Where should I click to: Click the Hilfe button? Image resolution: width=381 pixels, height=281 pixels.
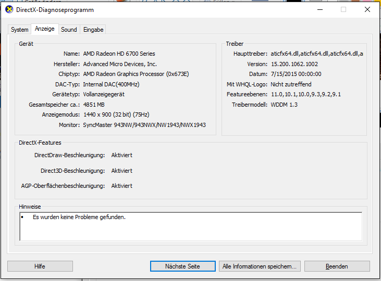[40, 266]
